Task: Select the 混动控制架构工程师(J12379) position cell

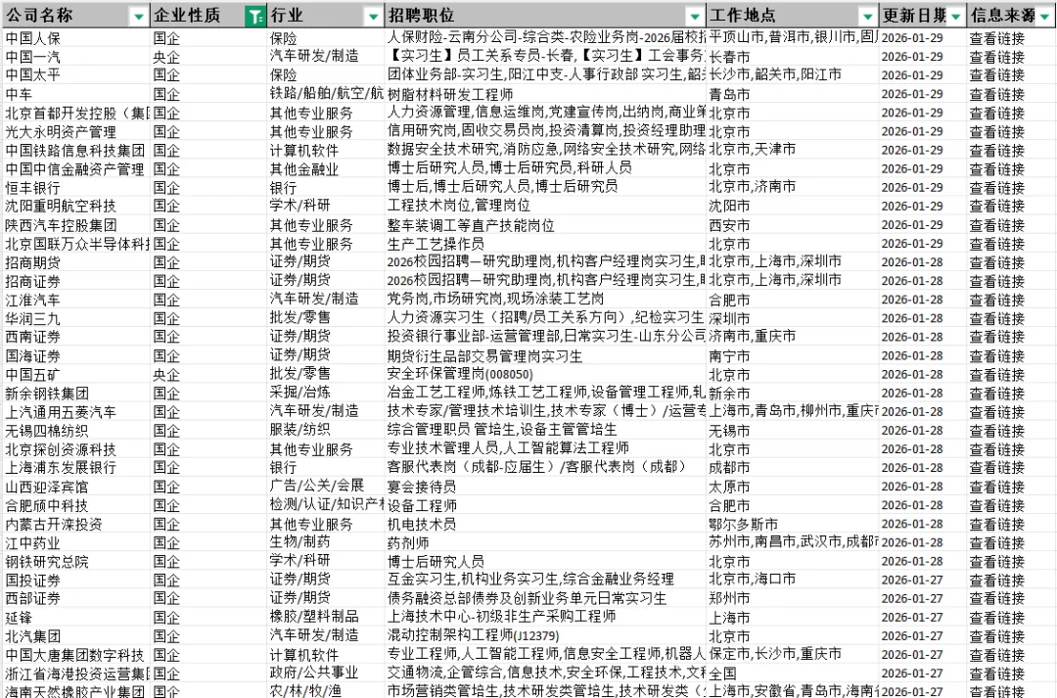Action: [x=545, y=636]
